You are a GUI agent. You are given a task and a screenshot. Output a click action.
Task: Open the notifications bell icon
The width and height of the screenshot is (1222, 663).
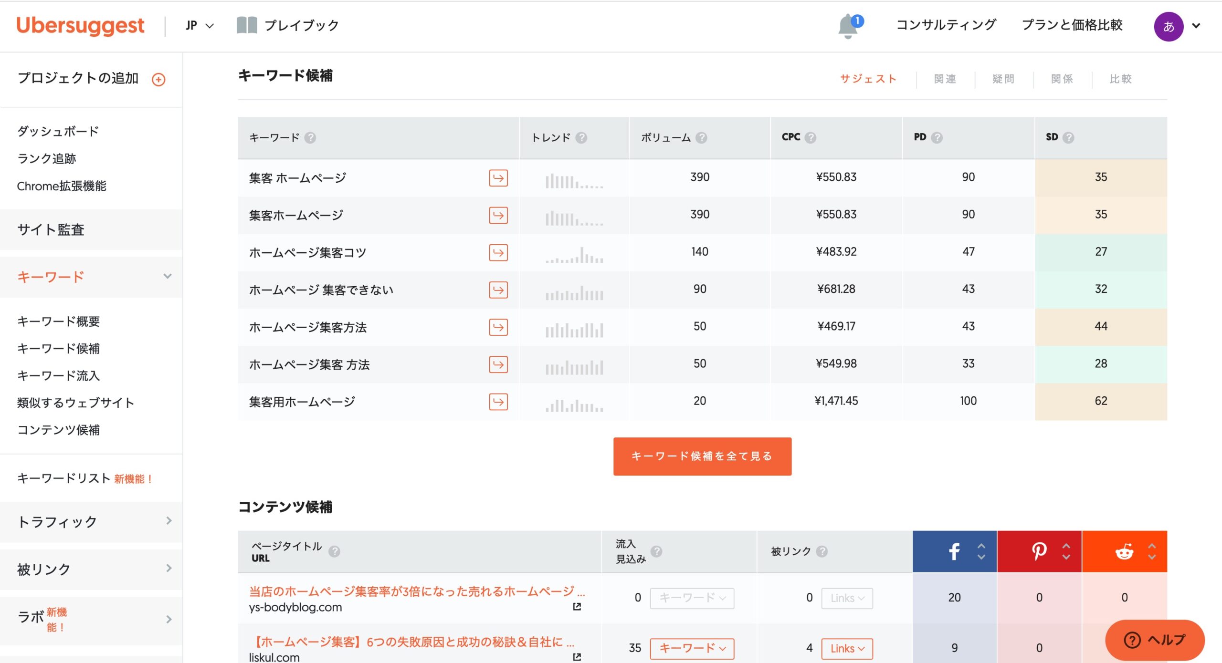[x=849, y=26]
